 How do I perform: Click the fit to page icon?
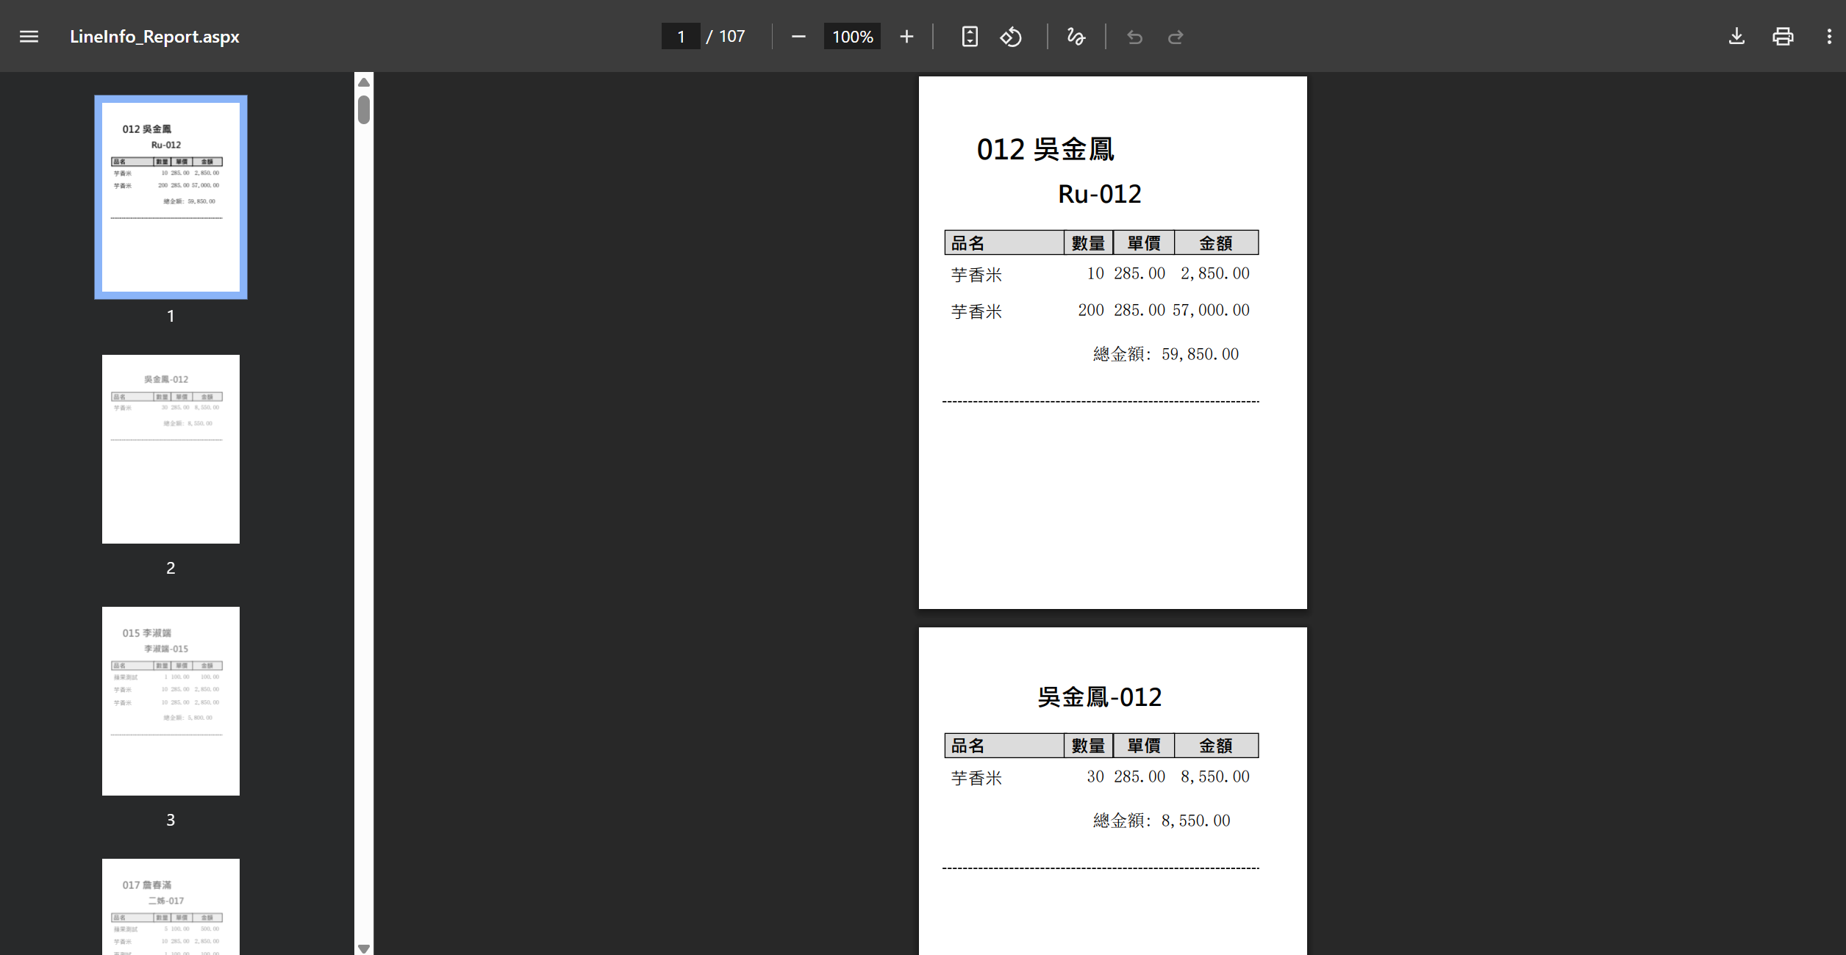[x=970, y=37]
